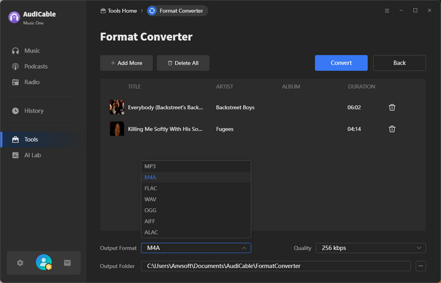Select Tools in the sidebar
Image resolution: width=441 pixels, height=283 pixels.
coord(42,139)
